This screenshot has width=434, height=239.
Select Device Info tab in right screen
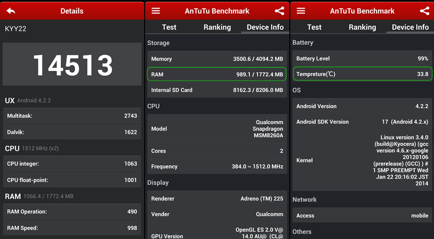tap(410, 27)
